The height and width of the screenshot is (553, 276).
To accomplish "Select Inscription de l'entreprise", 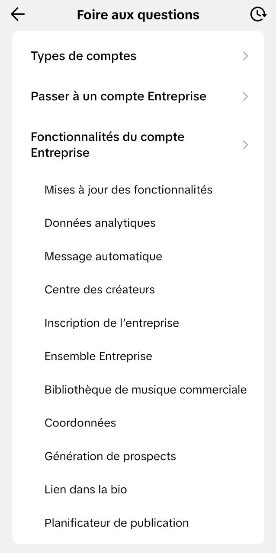I will (112, 322).
